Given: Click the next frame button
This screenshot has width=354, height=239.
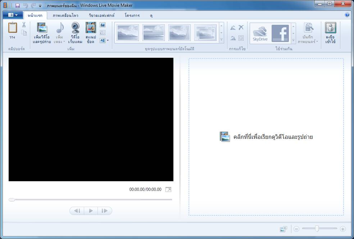Looking at the screenshot, I should pyautogui.click(x=105, y=211).
